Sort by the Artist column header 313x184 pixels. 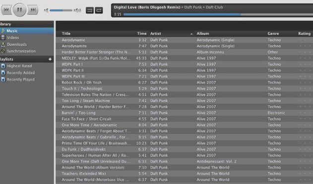[155, 33]
